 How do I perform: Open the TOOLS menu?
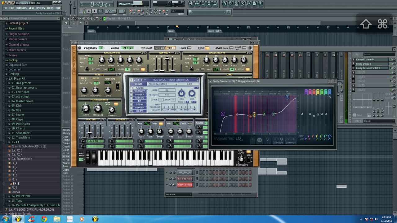pyautogui.click(x=50, y=8)
